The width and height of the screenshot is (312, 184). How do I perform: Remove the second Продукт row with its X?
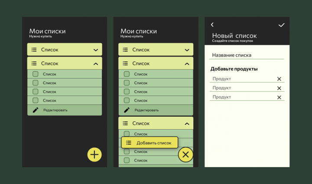(x=279, y=88)
